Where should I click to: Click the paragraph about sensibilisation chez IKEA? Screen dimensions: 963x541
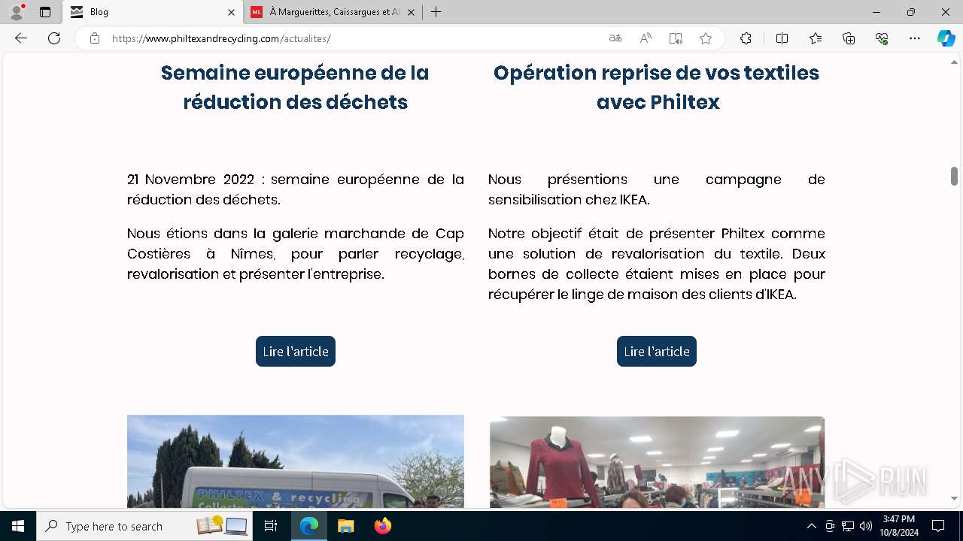point(657,189)
